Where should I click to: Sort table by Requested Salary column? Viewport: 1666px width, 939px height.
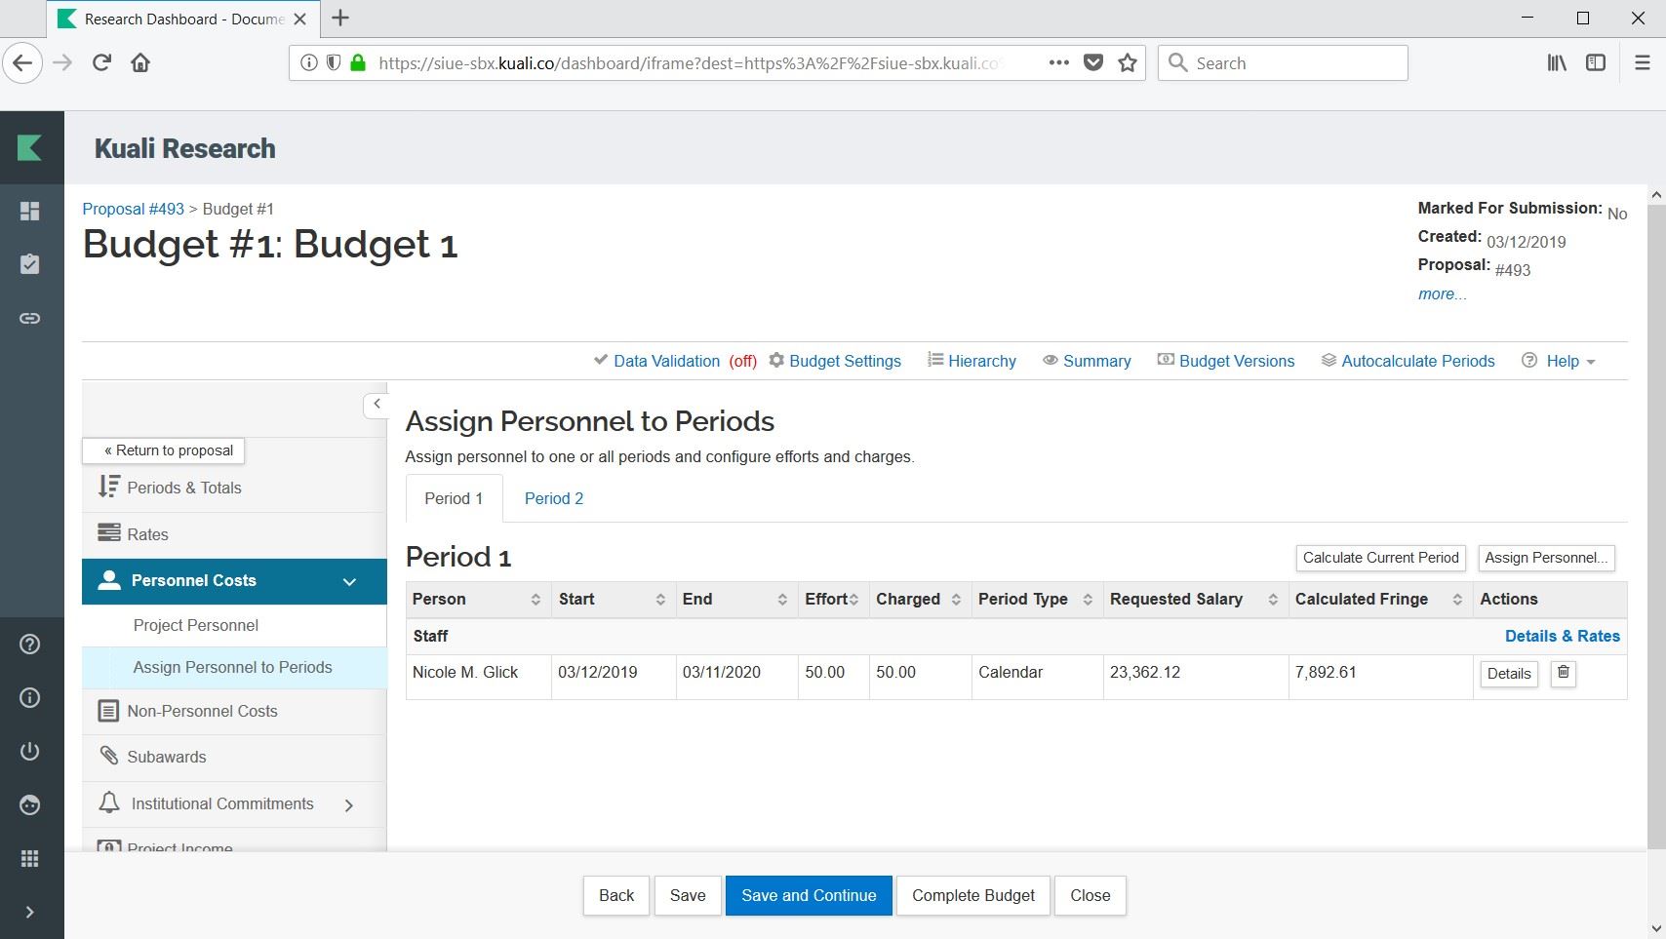tap(1272, 600)
